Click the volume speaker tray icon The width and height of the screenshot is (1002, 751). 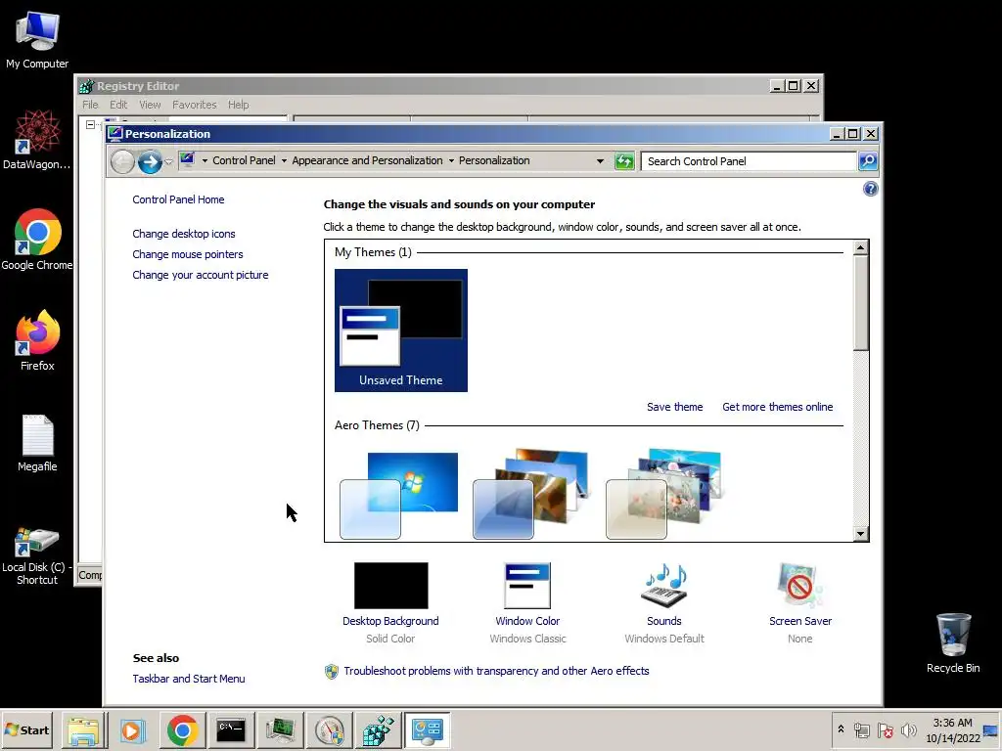[x=908, y=729]
